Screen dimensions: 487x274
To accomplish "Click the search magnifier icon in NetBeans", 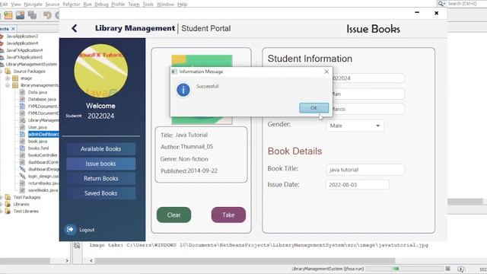I will (441, 4).
